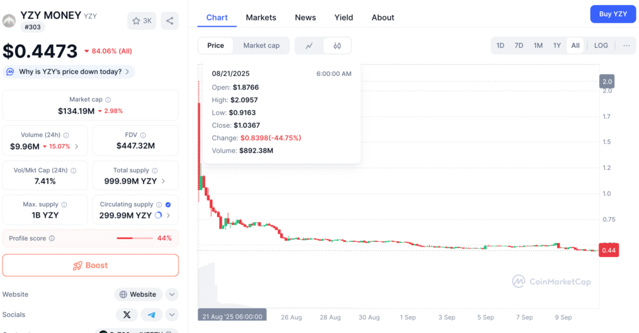Open the X (Twitter) social link
The height and width of the screenshot is (333, 639).
coord(127,314)
